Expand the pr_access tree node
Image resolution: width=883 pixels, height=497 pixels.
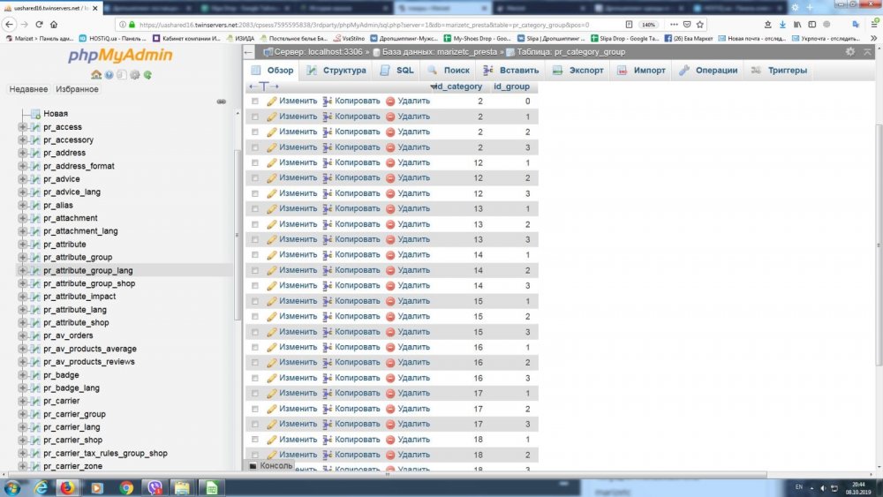(x=23, y=127)
